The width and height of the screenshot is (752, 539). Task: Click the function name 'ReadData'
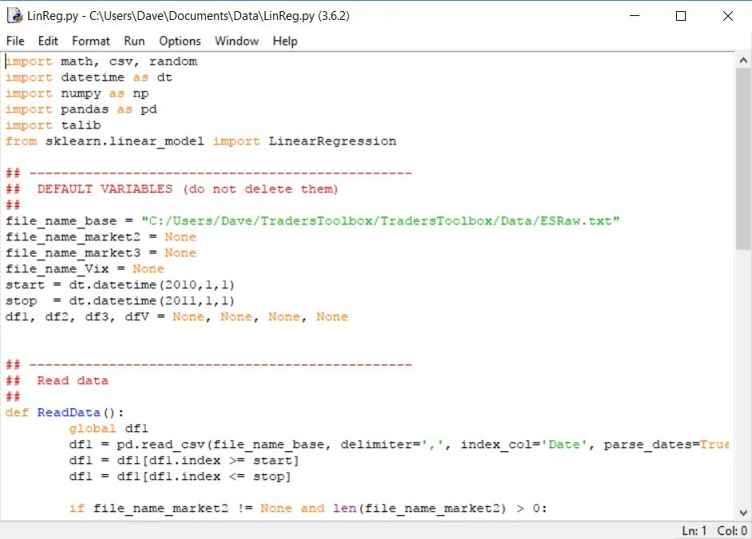pos(69,412)
